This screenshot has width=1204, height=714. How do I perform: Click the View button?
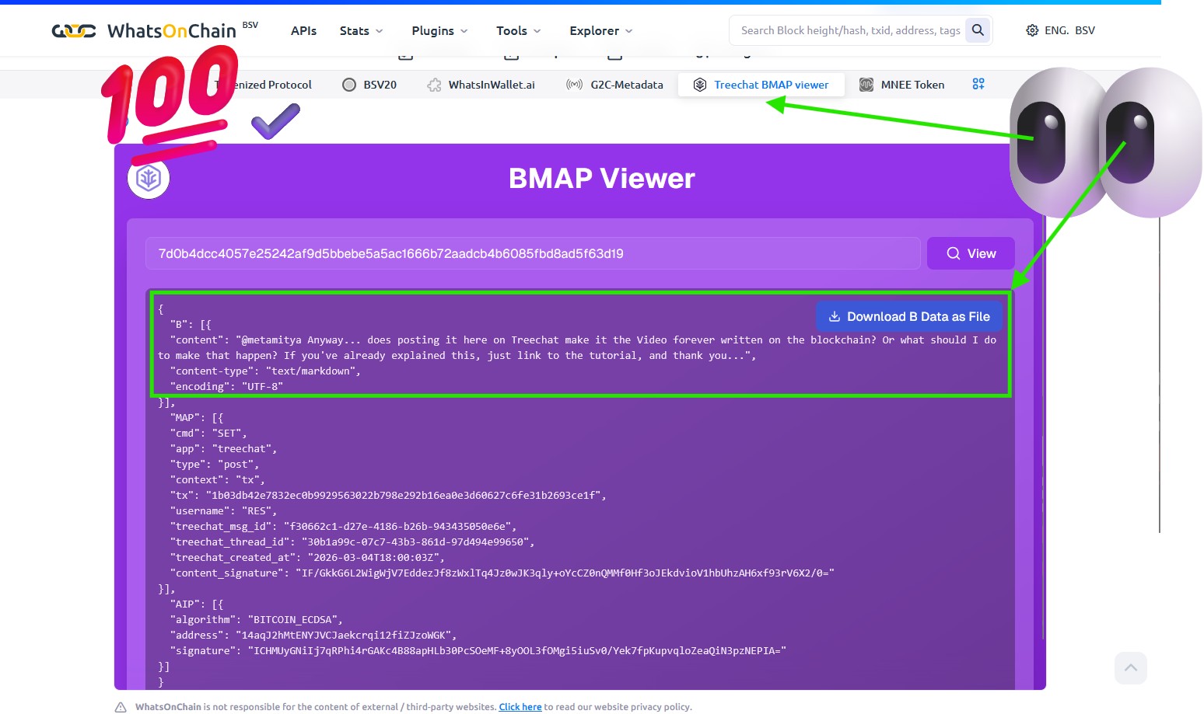[971, 253]
